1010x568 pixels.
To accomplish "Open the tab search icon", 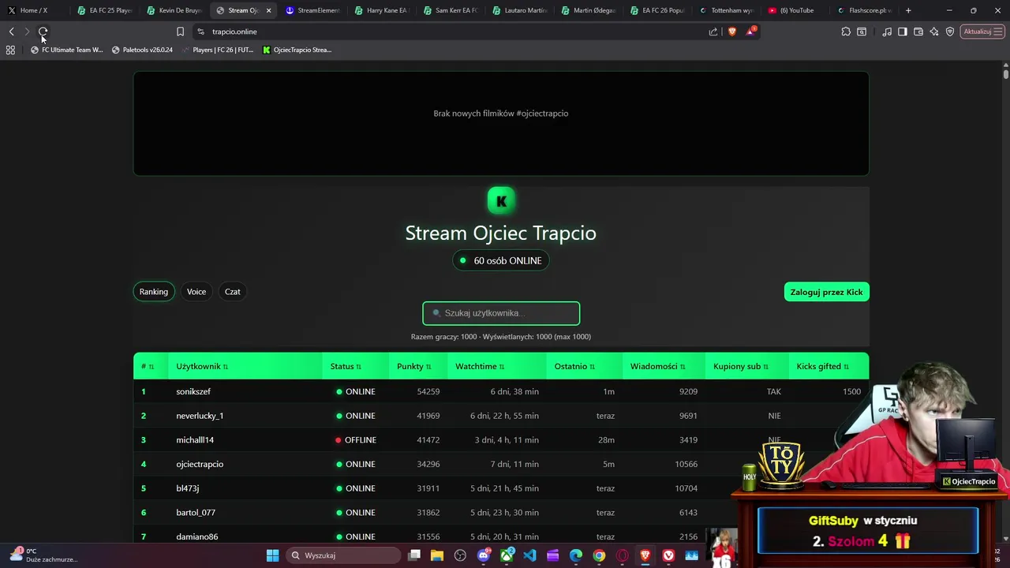I will 862,32.
